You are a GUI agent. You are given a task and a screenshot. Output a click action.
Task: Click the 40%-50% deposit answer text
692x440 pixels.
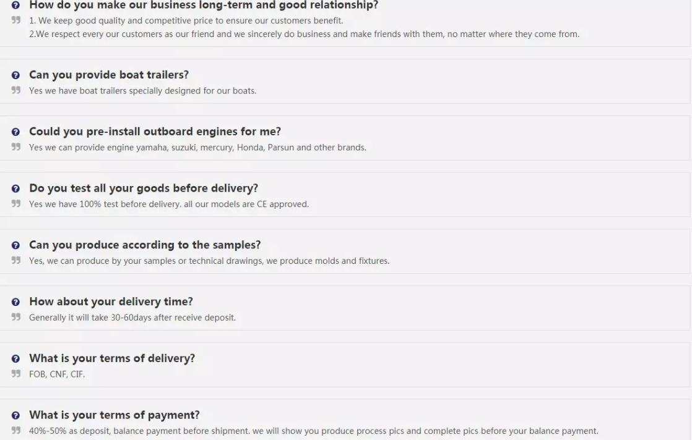(313, 431)
